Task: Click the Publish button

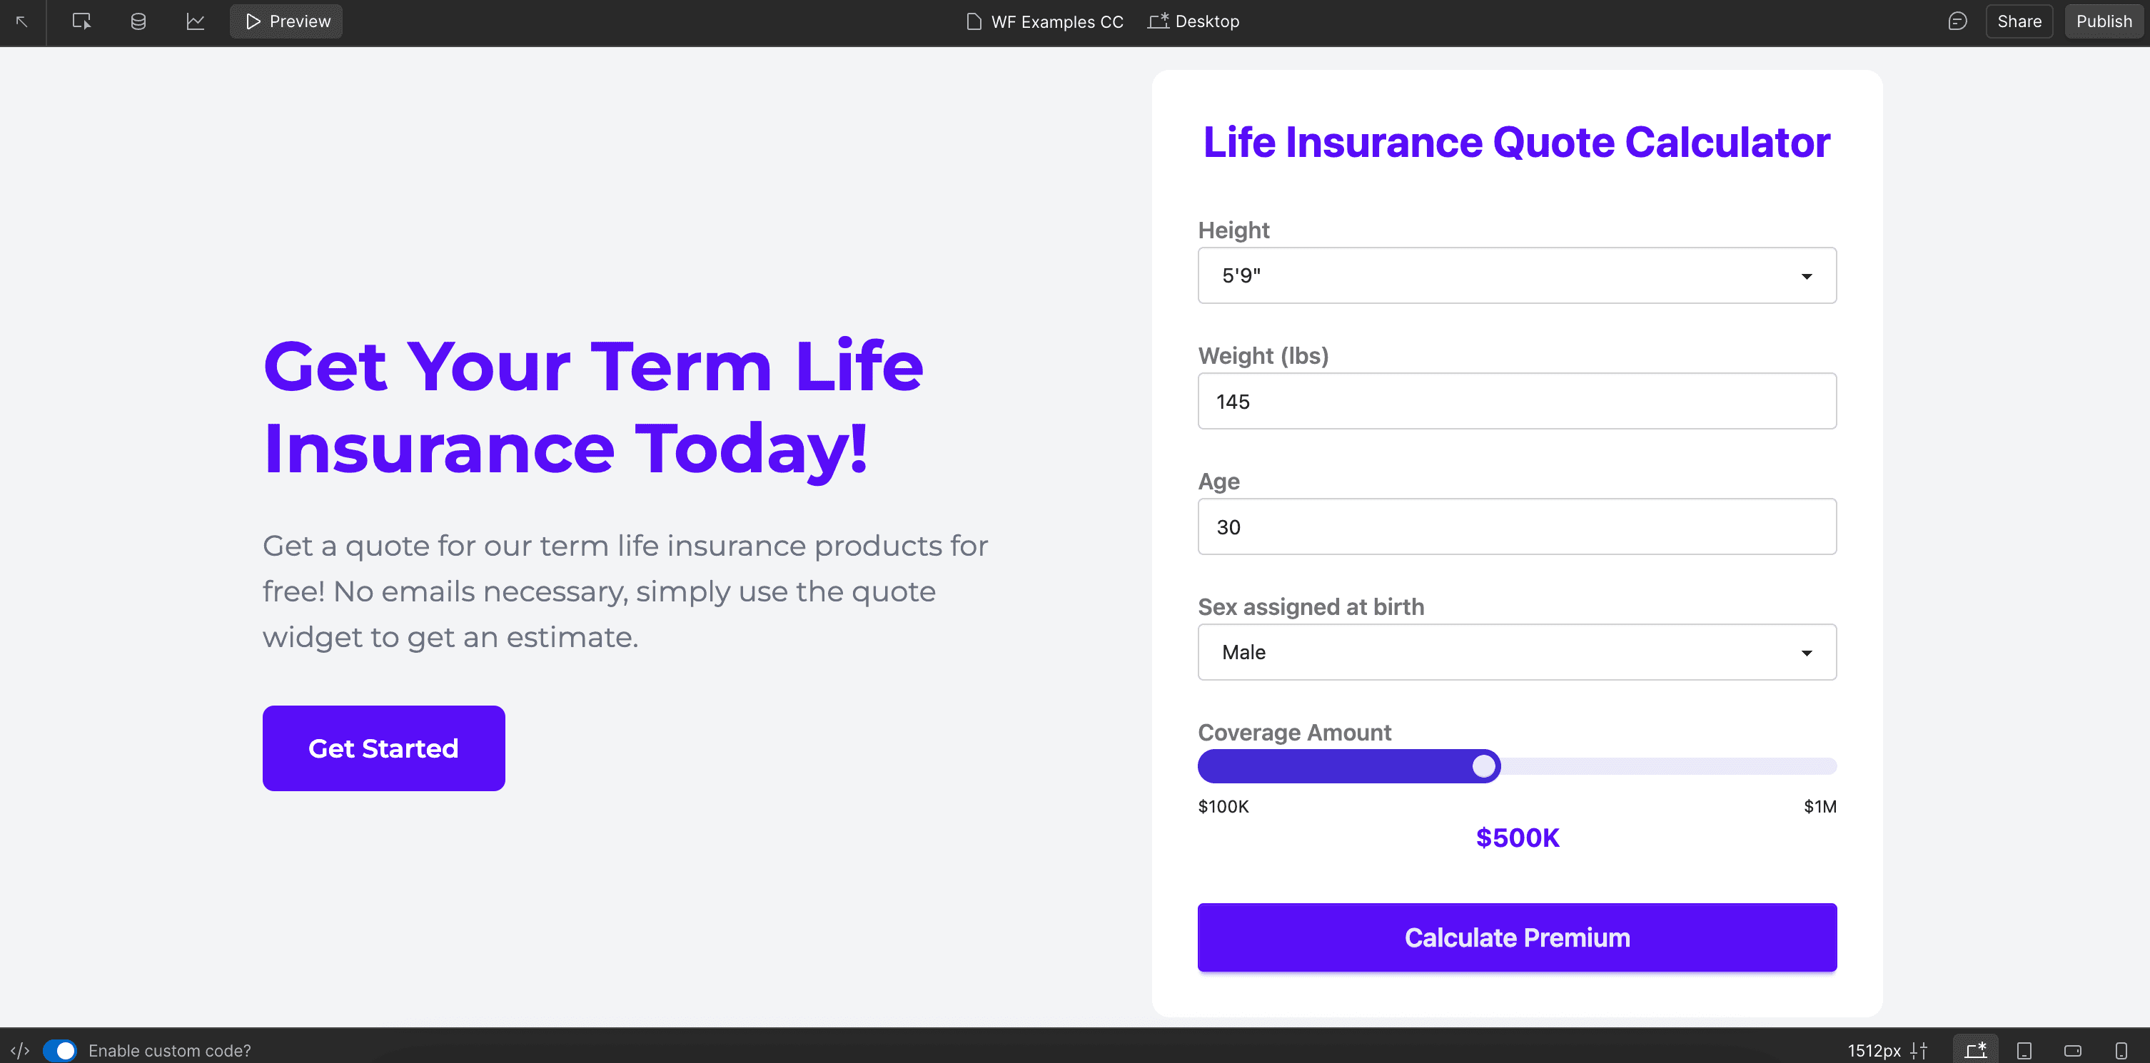Action: (x=2104, y=21)
